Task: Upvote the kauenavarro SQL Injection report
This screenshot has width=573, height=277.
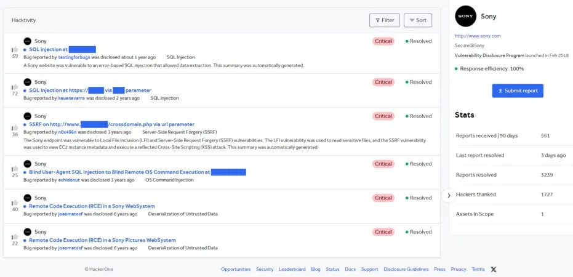Action: point(15,87)
